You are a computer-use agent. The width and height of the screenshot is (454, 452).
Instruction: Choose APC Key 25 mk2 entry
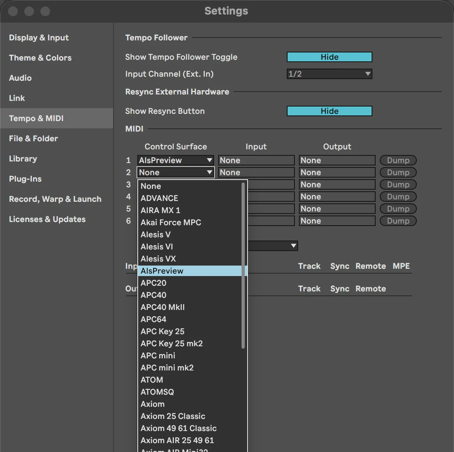pos(190,344)
